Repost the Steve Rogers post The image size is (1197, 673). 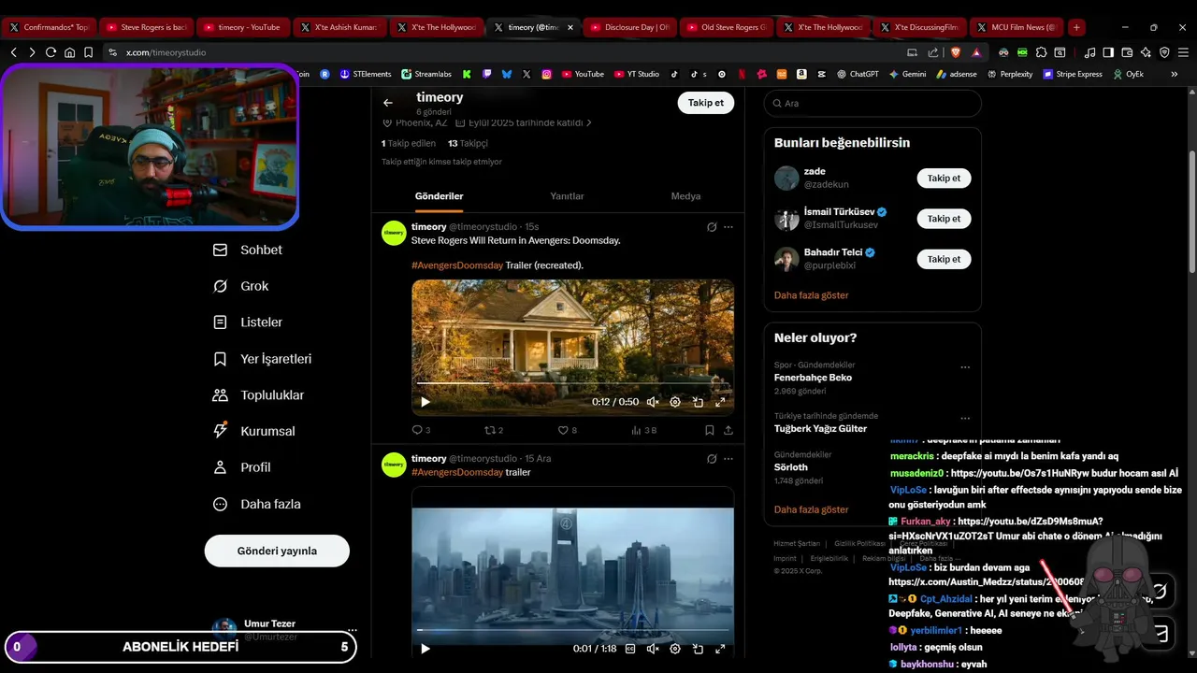click(x=494, y=430)
